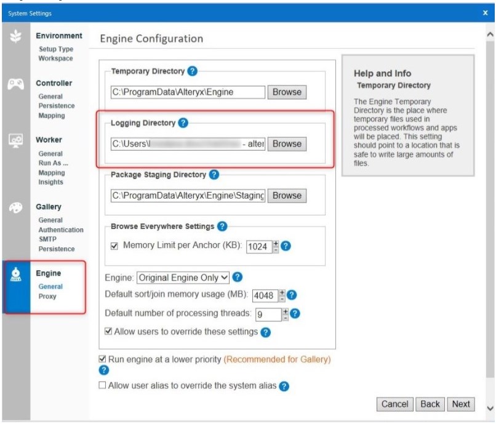Open Proxy settings under Engine
This screenshot has height=424, width=496.
click(x=47, y=296)
